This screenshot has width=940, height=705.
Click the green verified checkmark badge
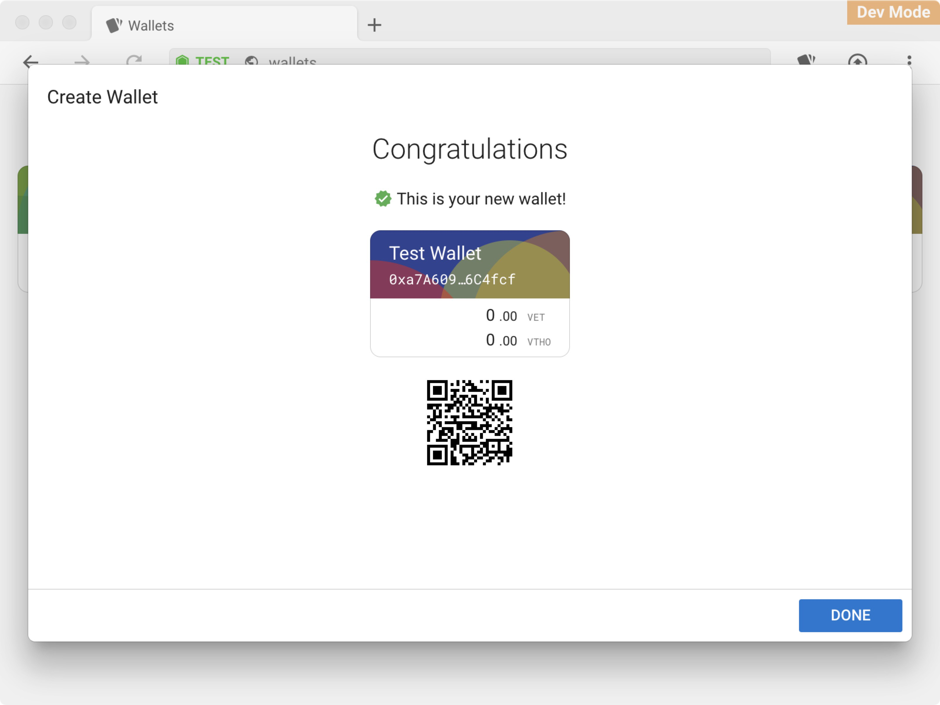[383, 199]
